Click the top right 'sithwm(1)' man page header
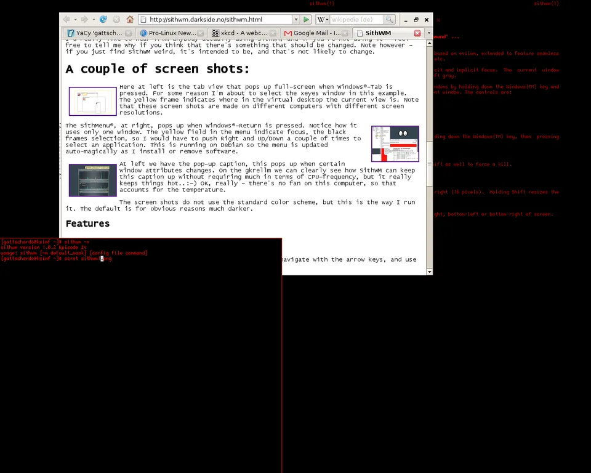The width and height of the screenshot is (591, 473). pyautogui.click(x=546, y=4)
